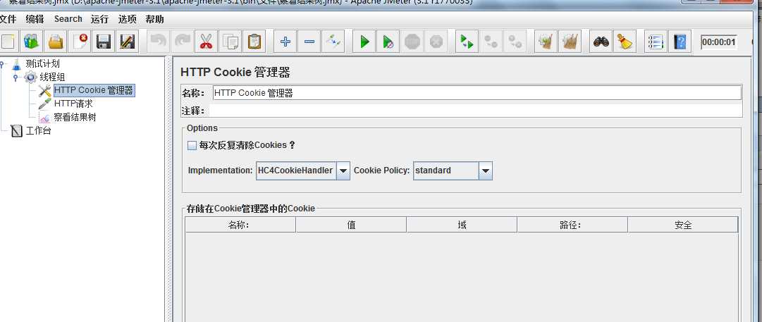
Task: Click the 名称 input field
Action: point(477,93)
